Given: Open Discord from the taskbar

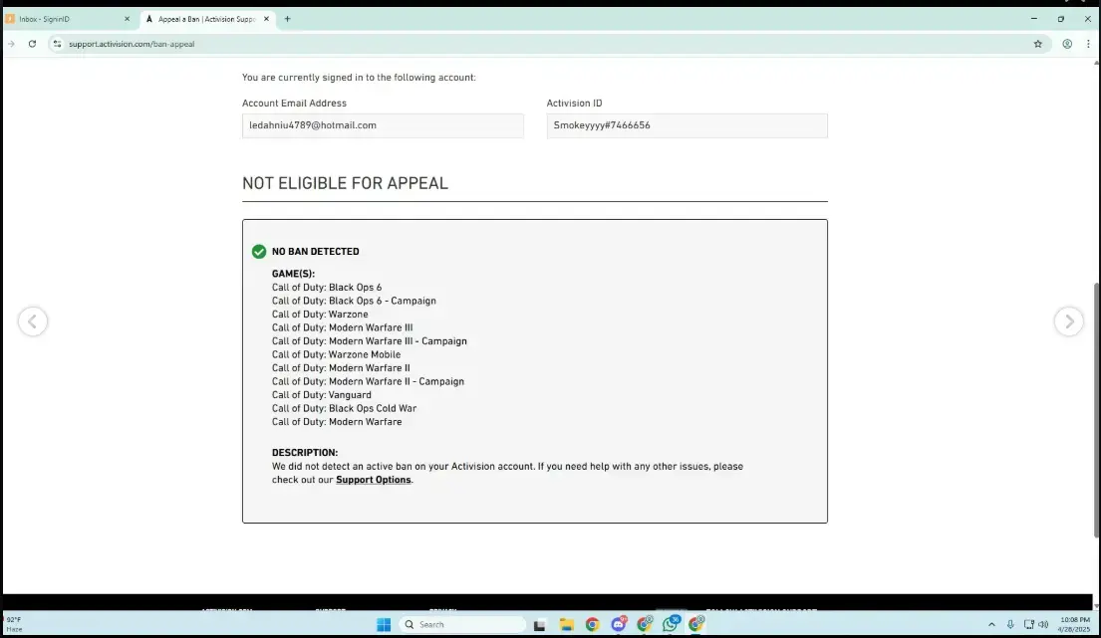Looking at the screenshot, I should pyautogui.click(x=619, y=624).
